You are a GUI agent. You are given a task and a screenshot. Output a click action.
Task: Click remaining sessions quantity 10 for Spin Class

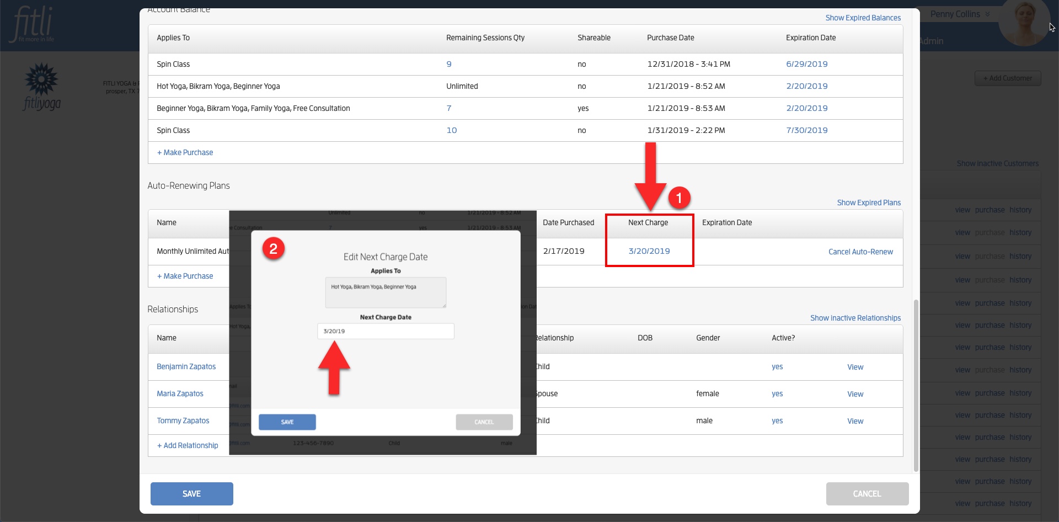click(x=452, y=130)
